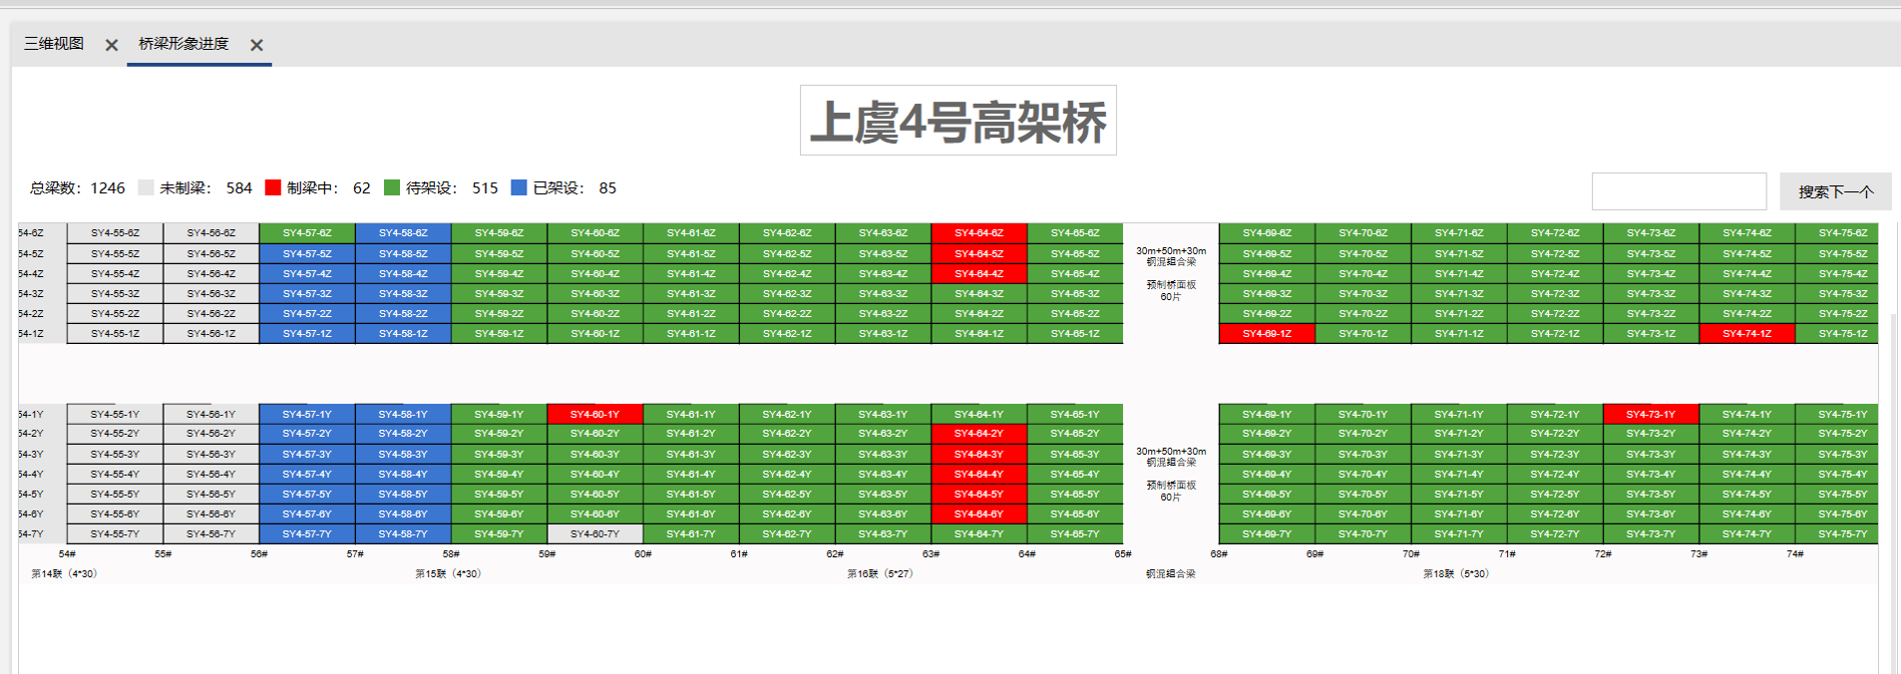
Task: Click the gray 未制梁 legend swatch
Action: (x=146, y=187)
